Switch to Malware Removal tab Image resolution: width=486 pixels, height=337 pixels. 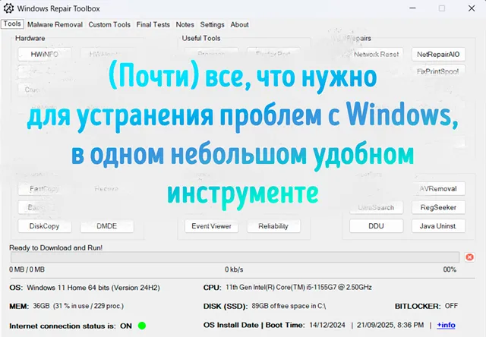pos(55,24)
